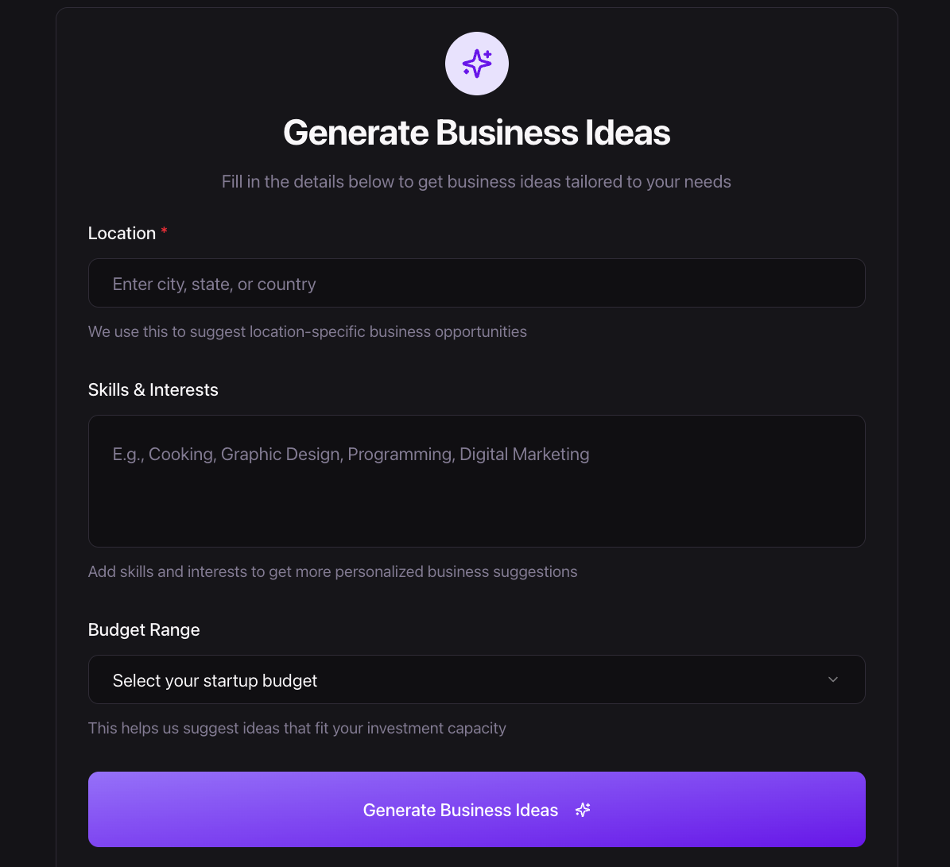950x867 pixels.
Task: Select the 'Skills & Interests' label
Action: [153, 389]
